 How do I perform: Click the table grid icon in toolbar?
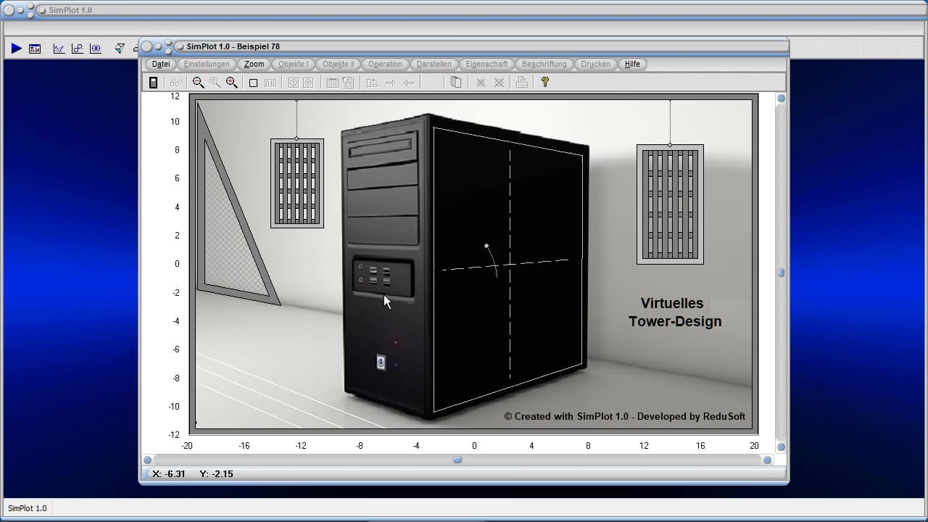click(332, 83)
